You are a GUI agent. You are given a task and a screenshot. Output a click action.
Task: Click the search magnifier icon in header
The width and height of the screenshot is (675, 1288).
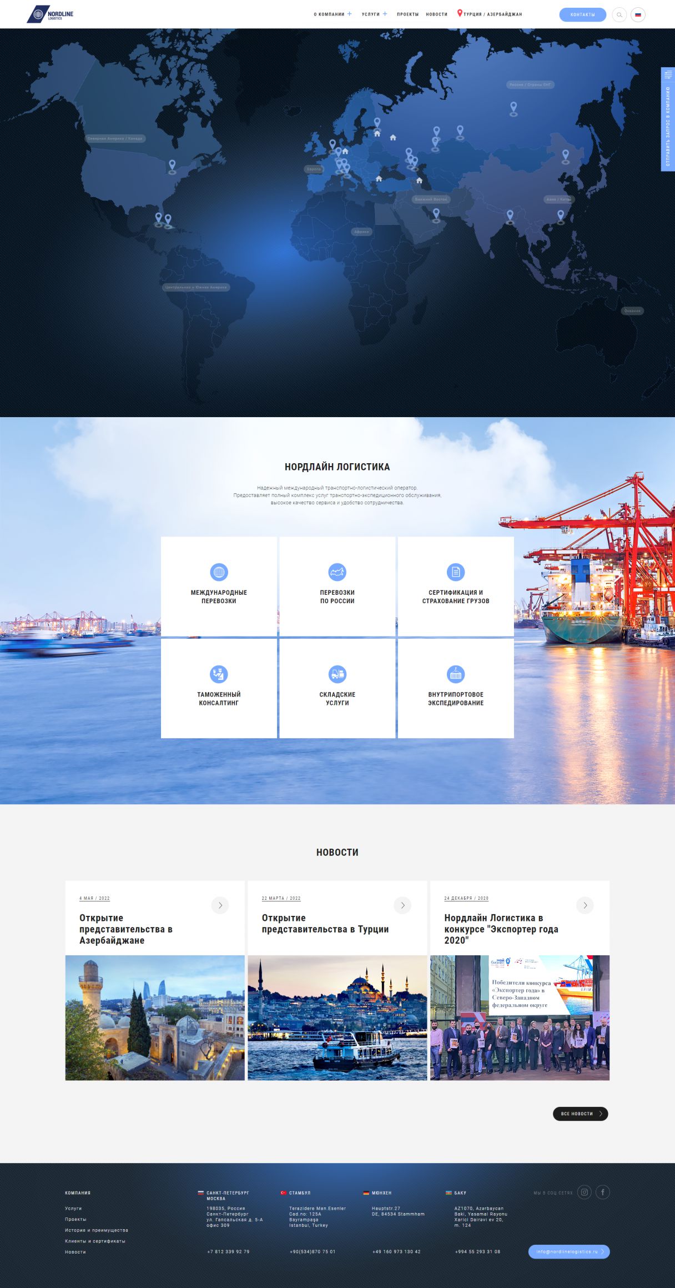pyautogui.click(x=619, y=15)
